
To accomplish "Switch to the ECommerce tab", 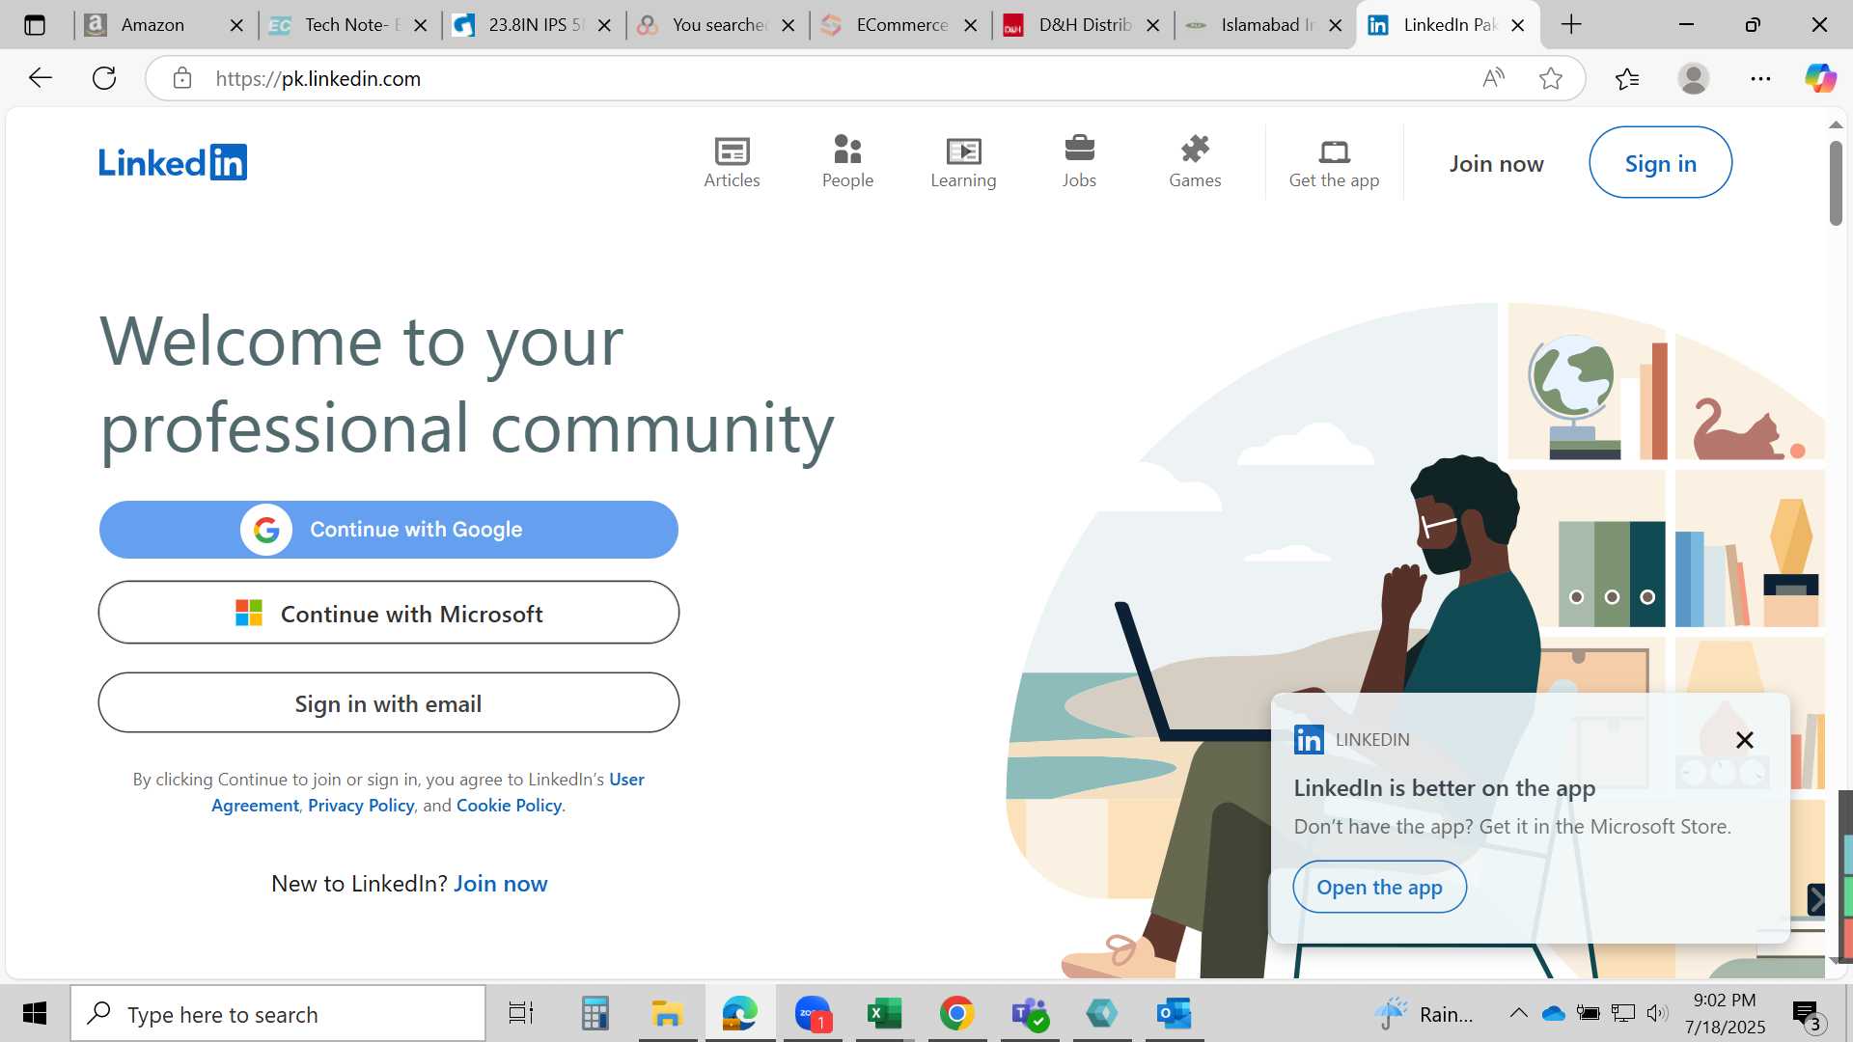I will [901, 25].
